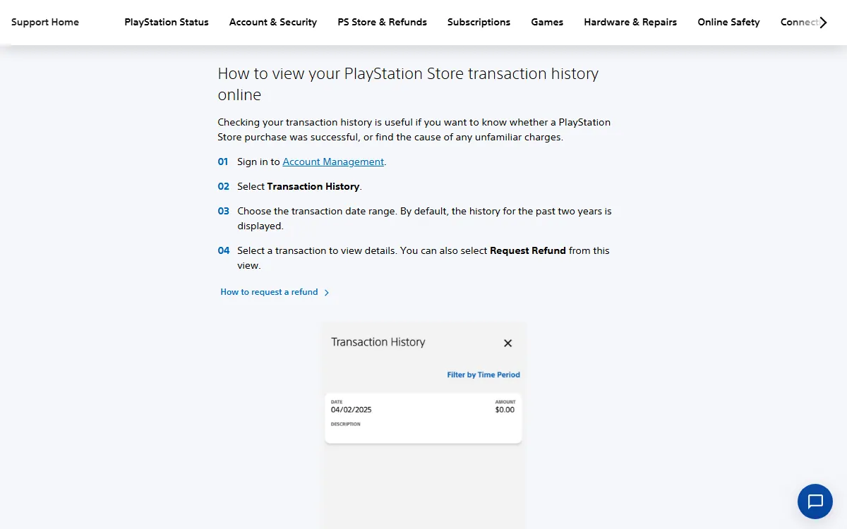Open the chat support bubble icon

tap(815, 501)
